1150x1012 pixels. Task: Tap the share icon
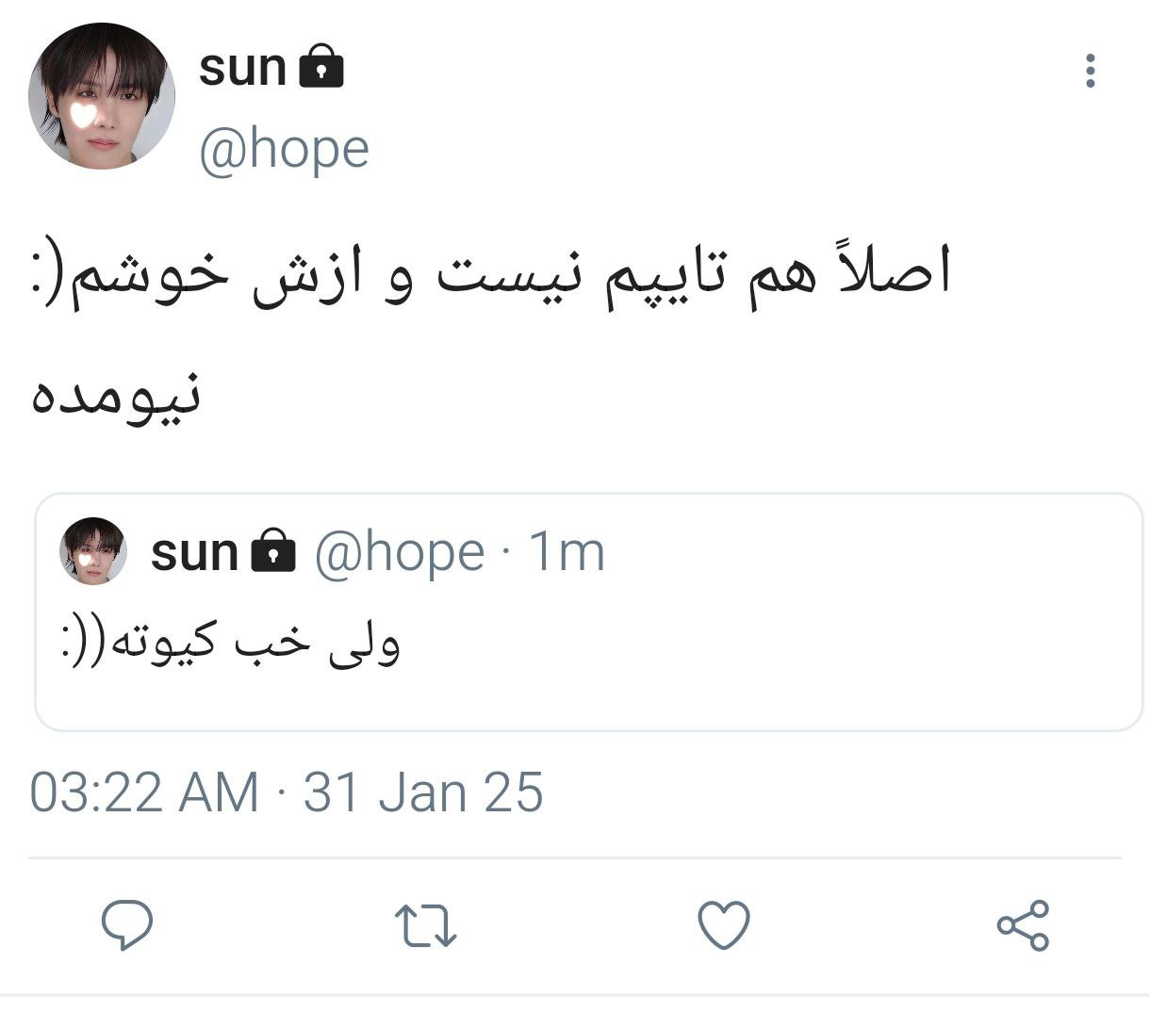[1023, 924]
